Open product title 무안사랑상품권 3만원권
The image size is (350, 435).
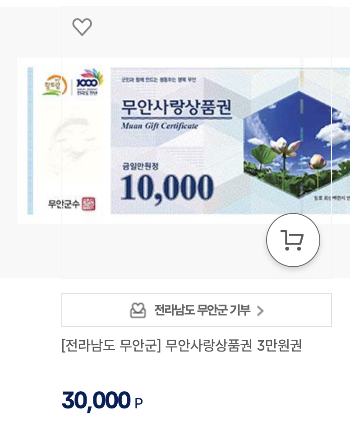181,345
